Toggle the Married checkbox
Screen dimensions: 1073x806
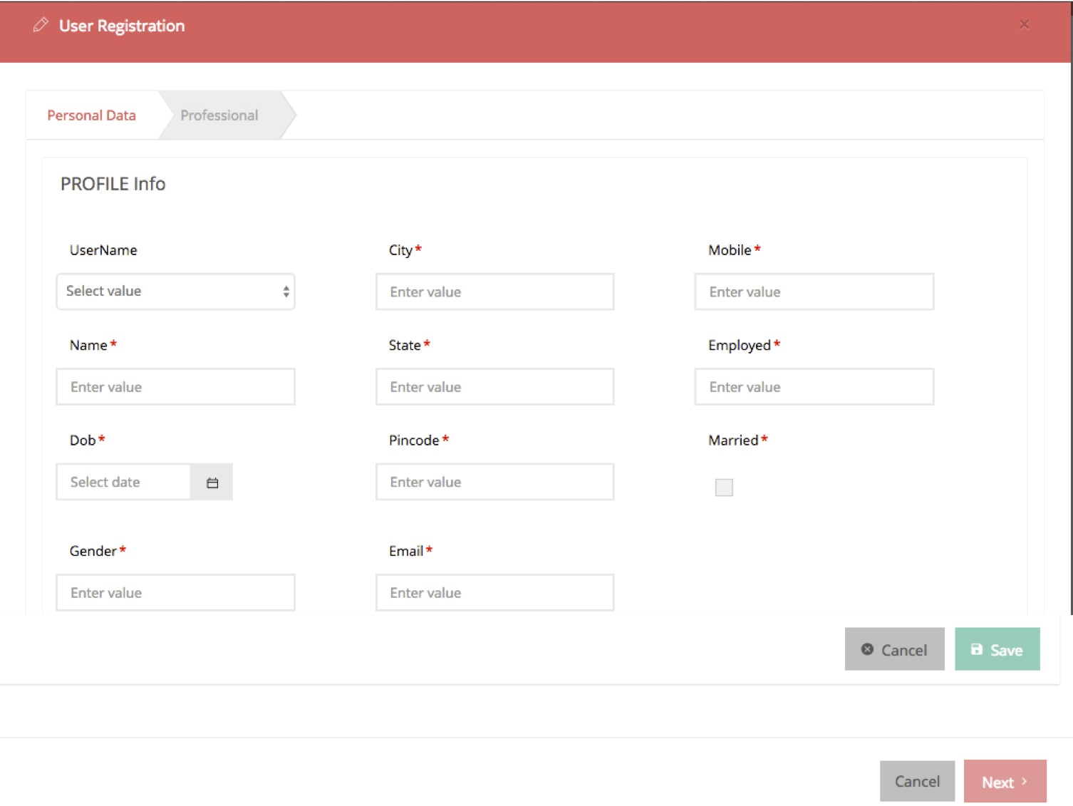(x=723, y=487)
